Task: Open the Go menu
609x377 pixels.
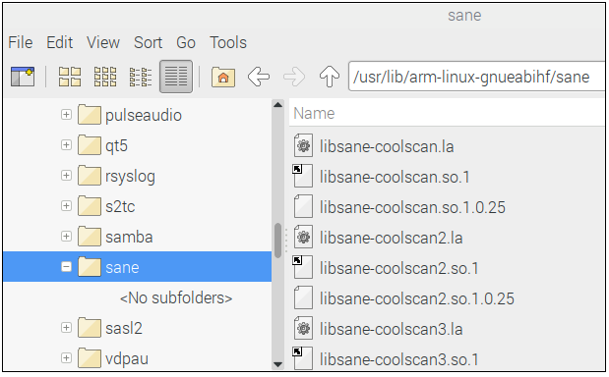Action: (x=186, y=42)
